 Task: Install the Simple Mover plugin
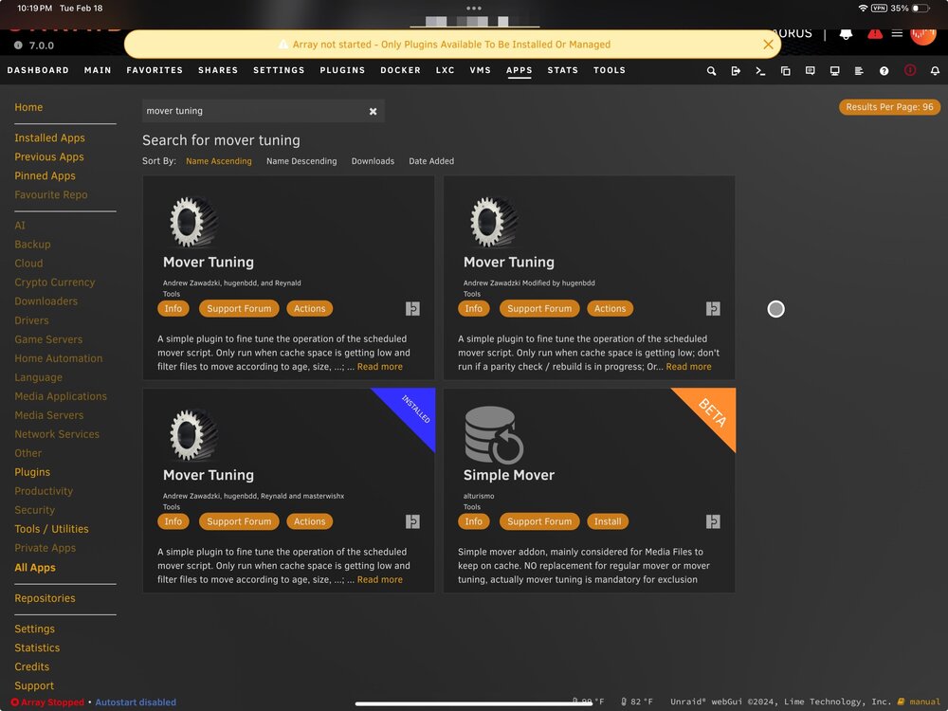coord(607,521)
